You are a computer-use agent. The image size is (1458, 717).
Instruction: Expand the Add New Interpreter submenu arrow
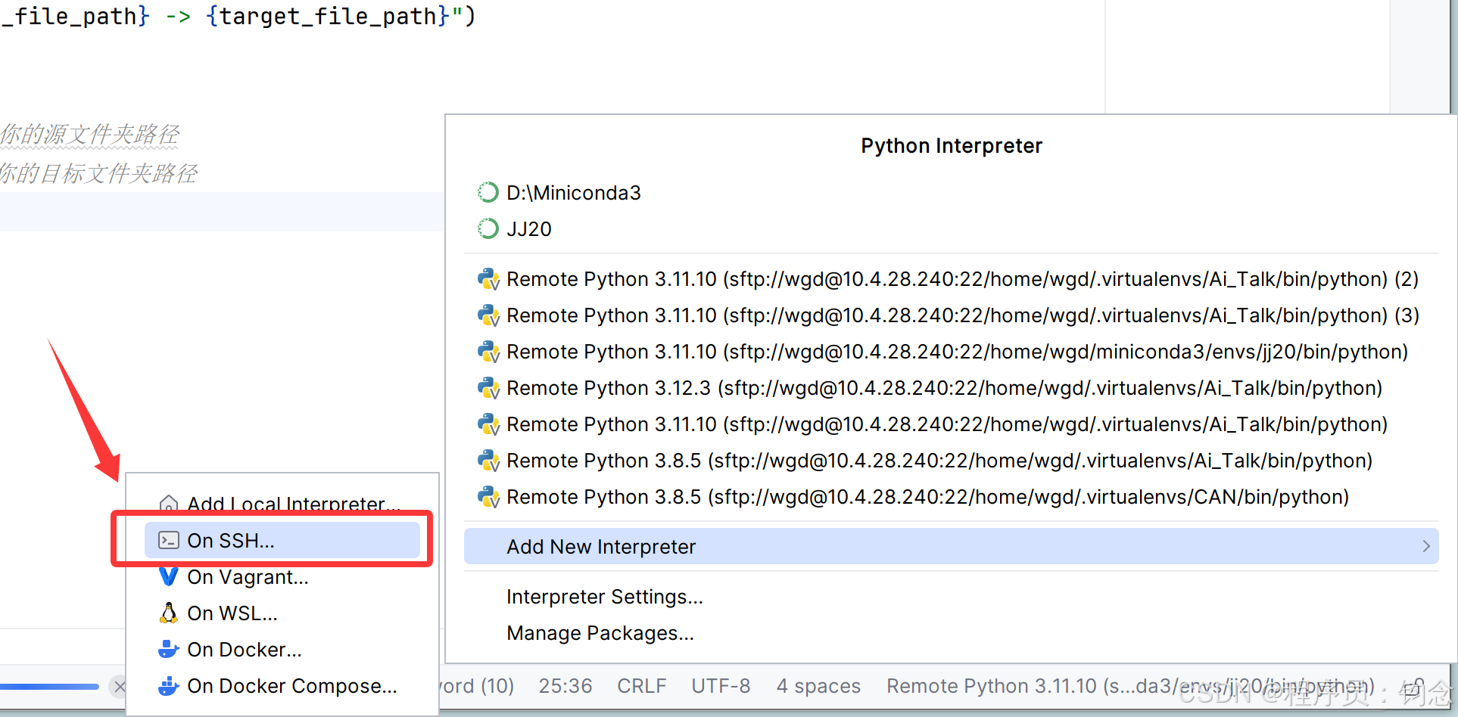pos(1426,546)
